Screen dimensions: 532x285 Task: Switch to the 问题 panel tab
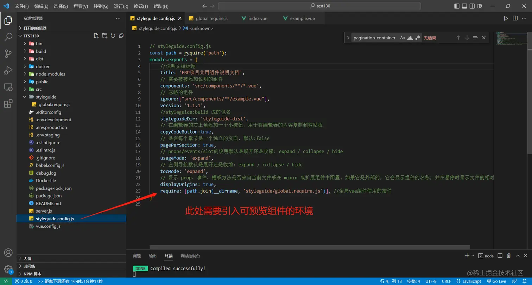[137, 256]
